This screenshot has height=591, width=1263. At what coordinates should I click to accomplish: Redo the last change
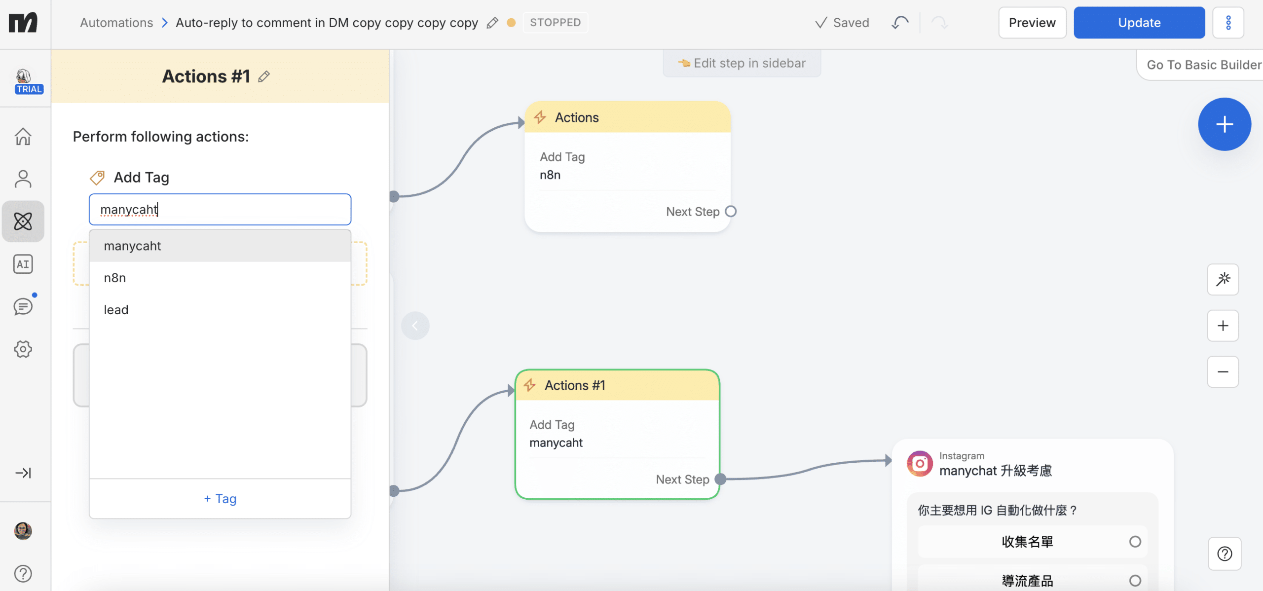point(939,23)
